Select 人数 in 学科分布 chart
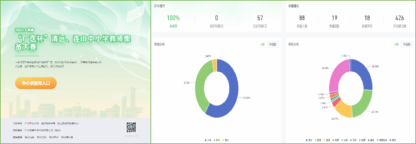416x144 pixels. click(x=396, y=44)
